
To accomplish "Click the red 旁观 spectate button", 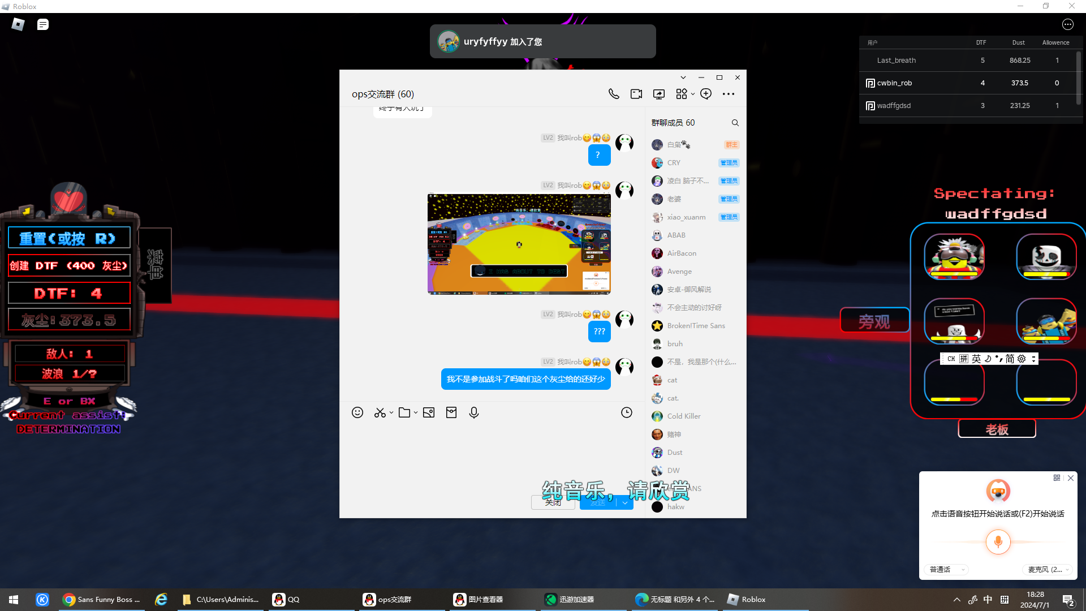I will 874,321.
